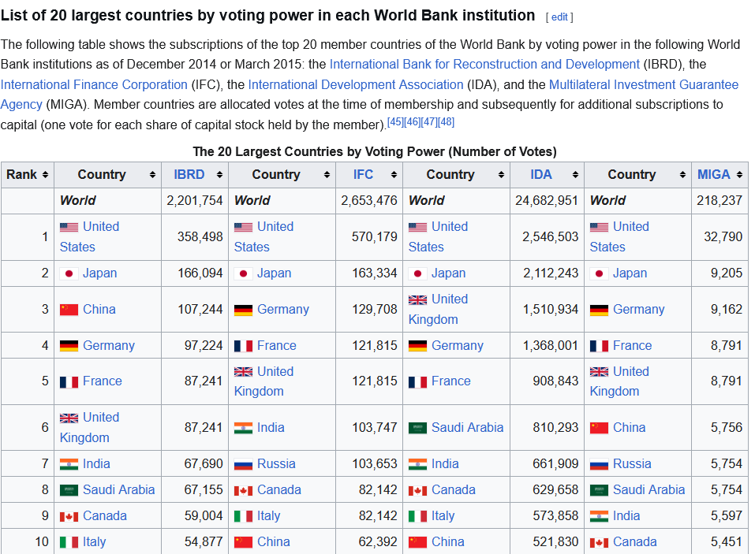The image size is (755, 554).
Task: Open citation reference [46]
Action: [412, 121]
